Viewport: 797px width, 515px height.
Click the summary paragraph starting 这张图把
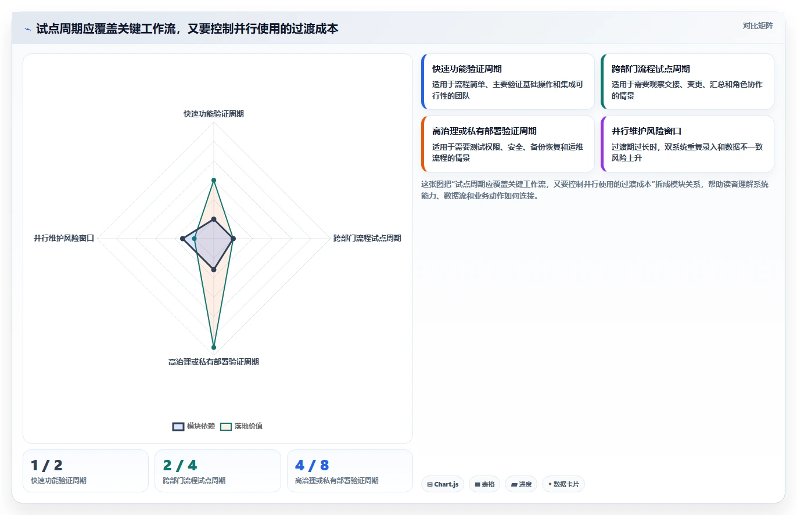[595, 190]
